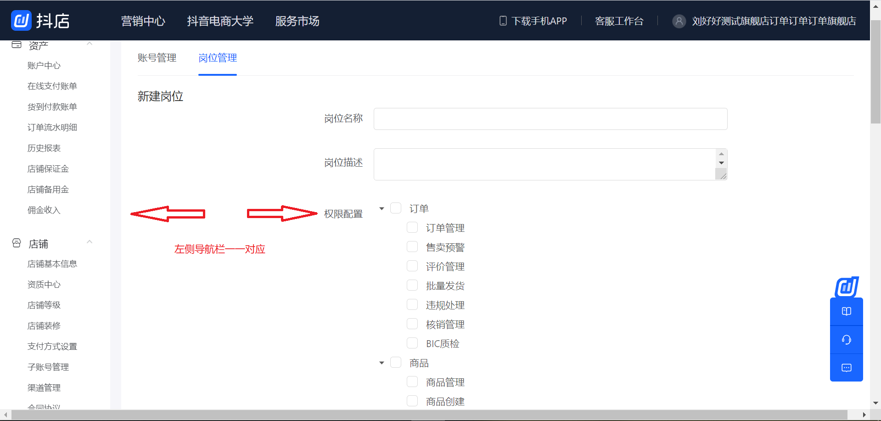Open 资质中心 in the sidebar
Viewport: 881px width, 421px height.
tap(44, 285)
